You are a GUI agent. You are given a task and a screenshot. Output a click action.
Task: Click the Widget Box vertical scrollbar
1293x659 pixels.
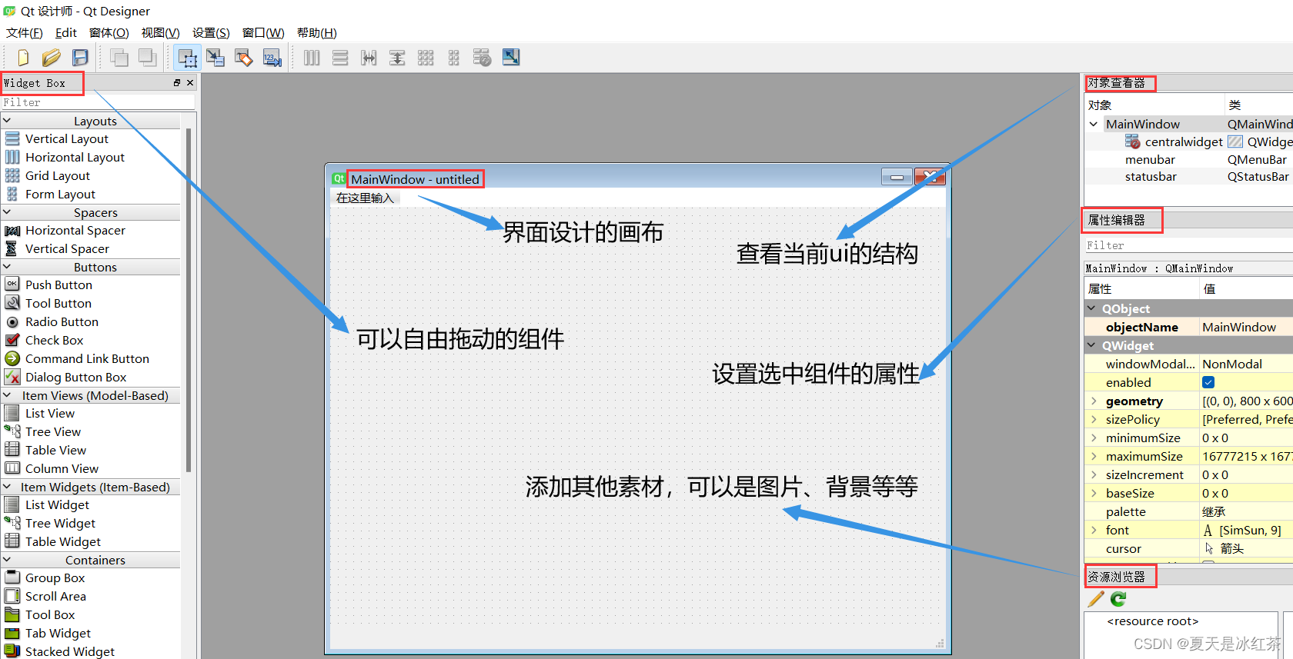tap(189, 300)
